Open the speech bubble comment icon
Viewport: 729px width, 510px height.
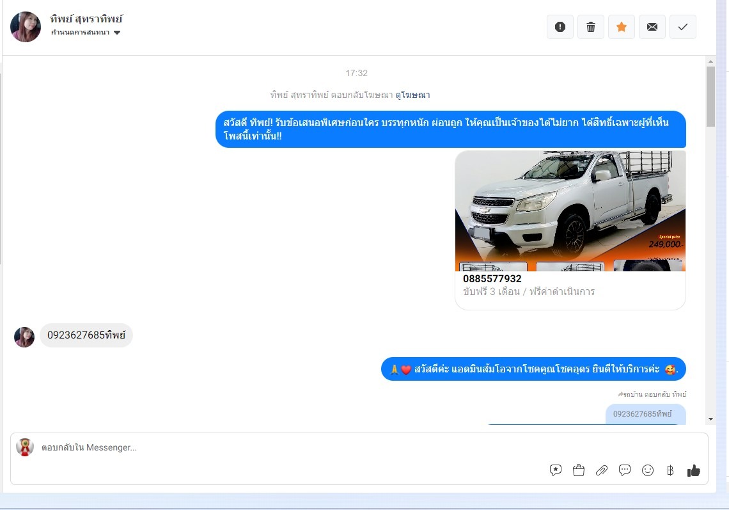click(x=624, y=470)
